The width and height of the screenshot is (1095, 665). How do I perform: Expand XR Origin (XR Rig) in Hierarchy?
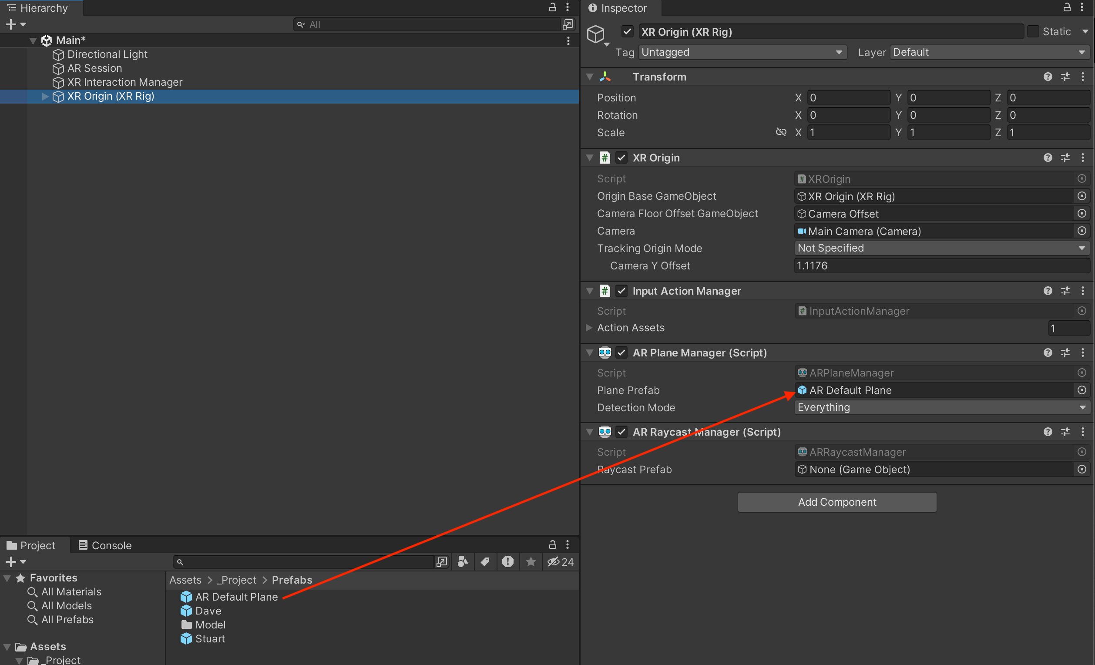coord(45,97)
